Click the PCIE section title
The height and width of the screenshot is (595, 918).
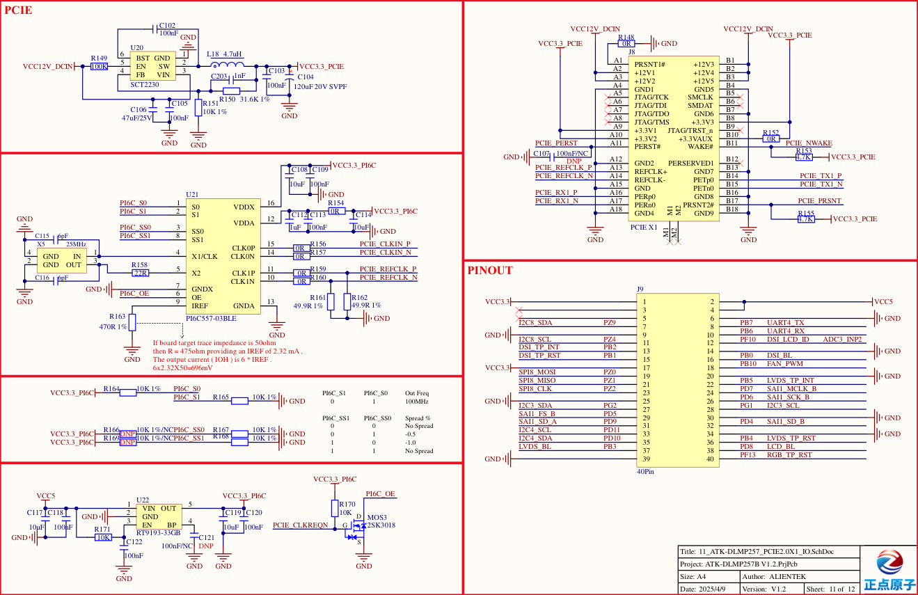tap(18, 10)
